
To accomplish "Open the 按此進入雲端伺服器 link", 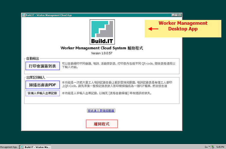I will (101, 110).
